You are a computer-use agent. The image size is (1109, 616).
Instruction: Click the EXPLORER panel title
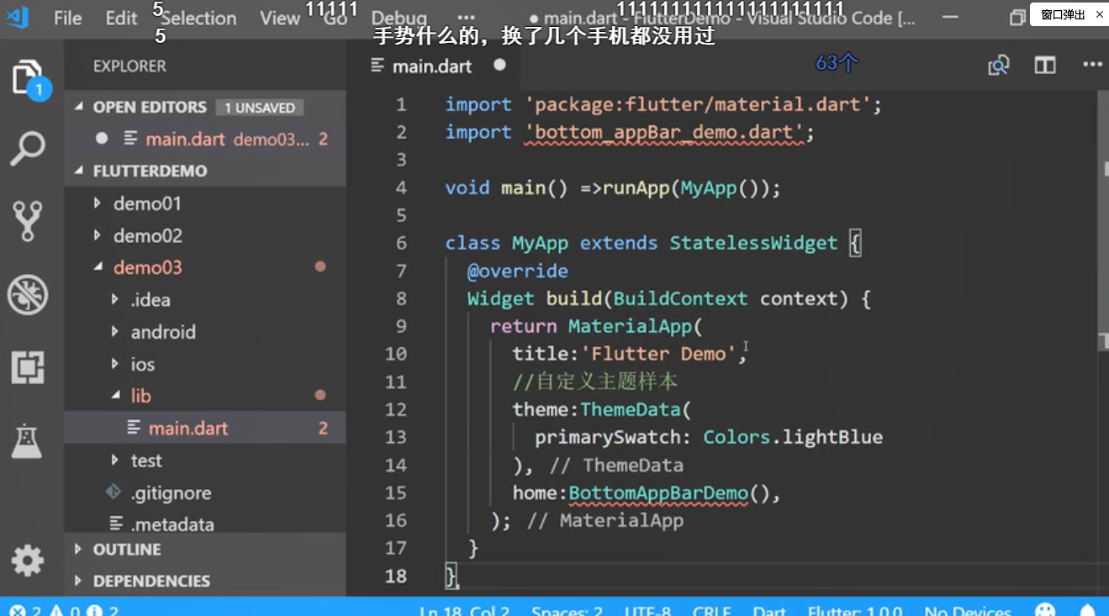(129, 66)
